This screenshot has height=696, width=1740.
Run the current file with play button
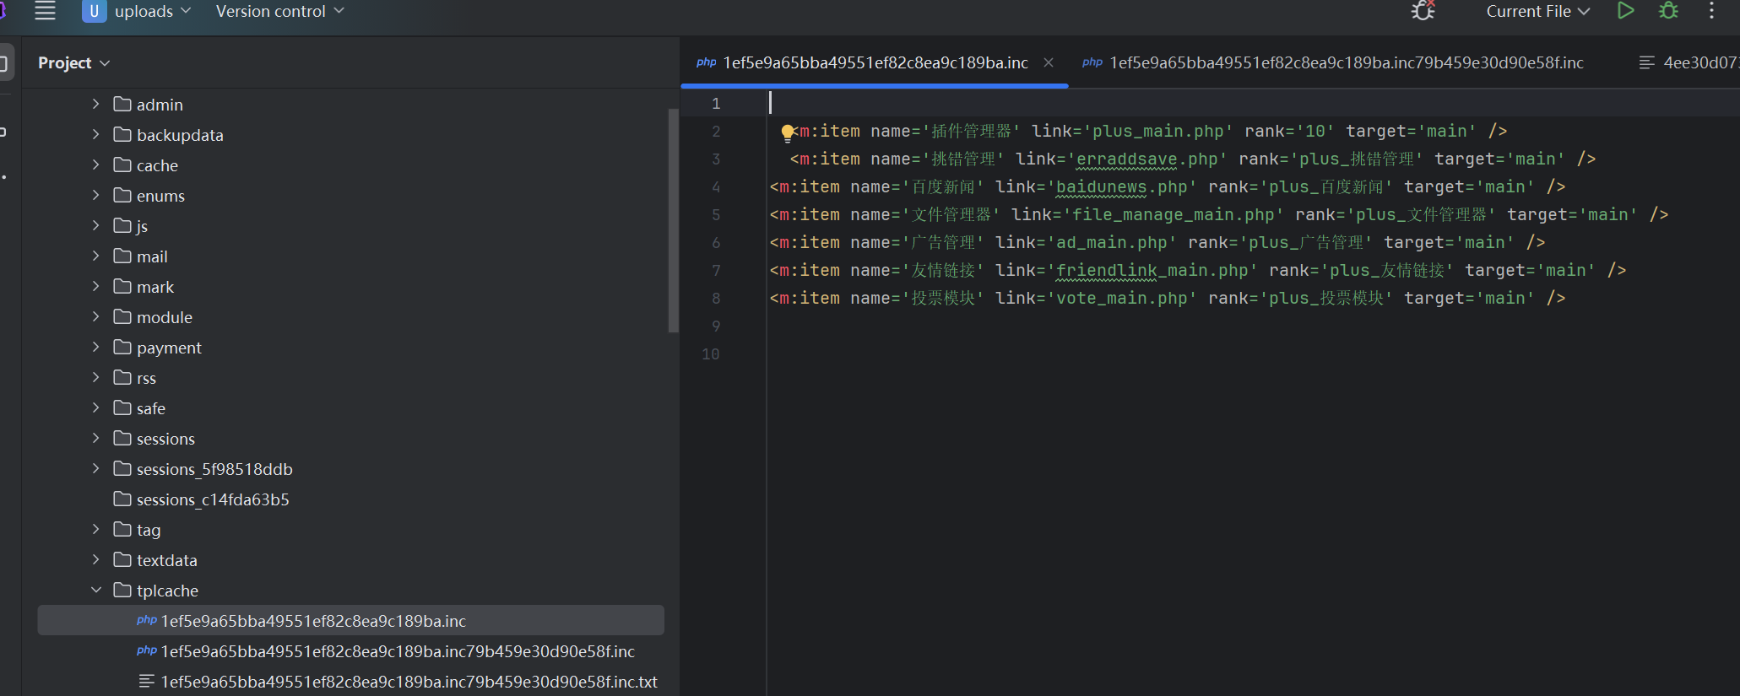tap(1625, 11)
